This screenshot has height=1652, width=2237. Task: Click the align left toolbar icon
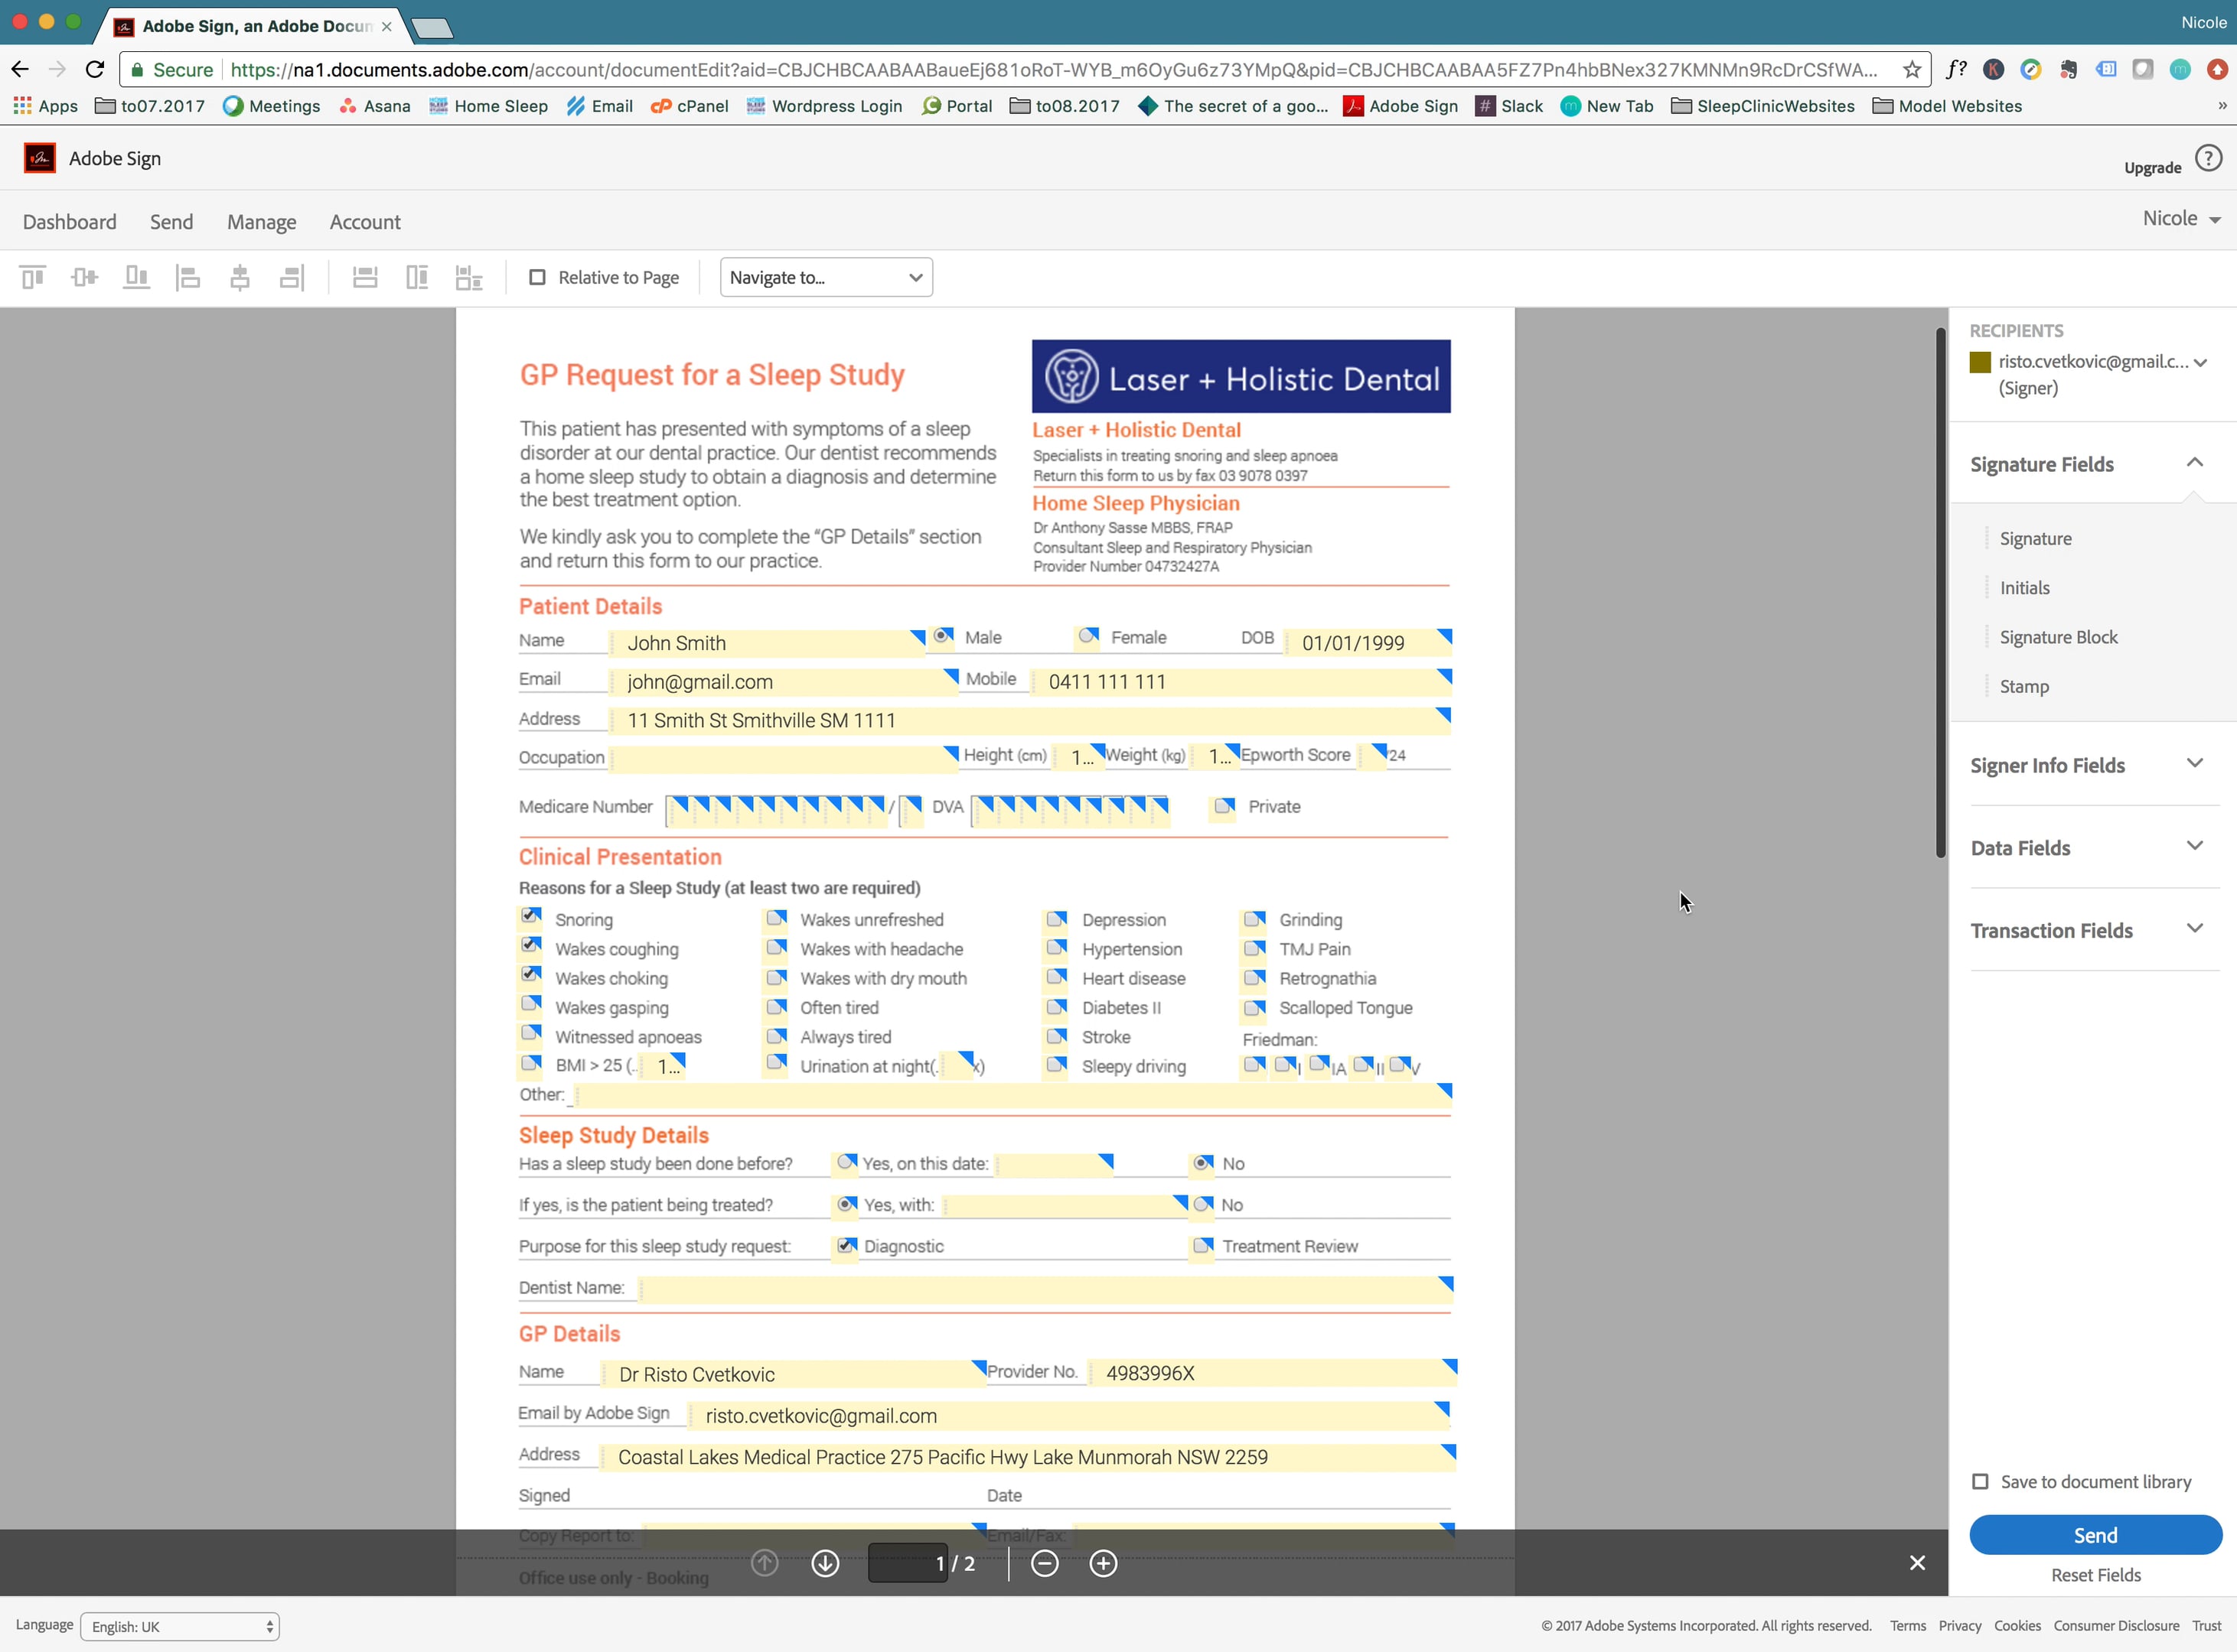(x=188, y=278)
